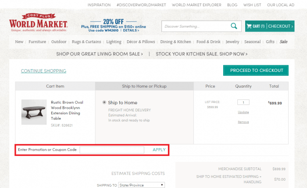This screenshot has height=188, width=307.
Task: Click the Continue Shopping link
Action: tap(43, 71)
